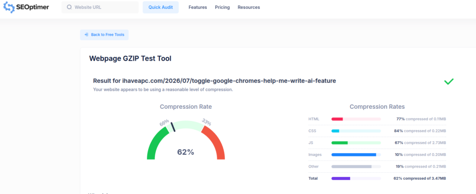Click the Other compression progress bar

pos(356,167)
